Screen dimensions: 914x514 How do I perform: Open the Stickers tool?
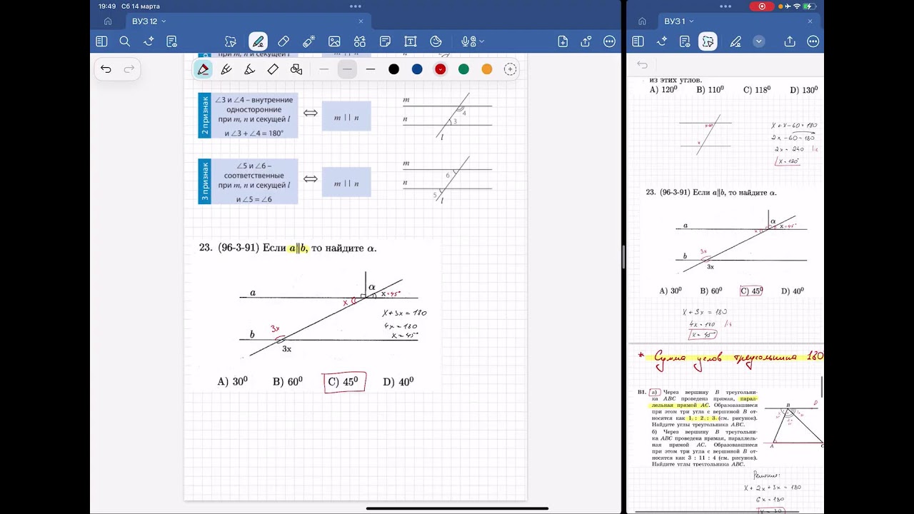pos(436,41)
